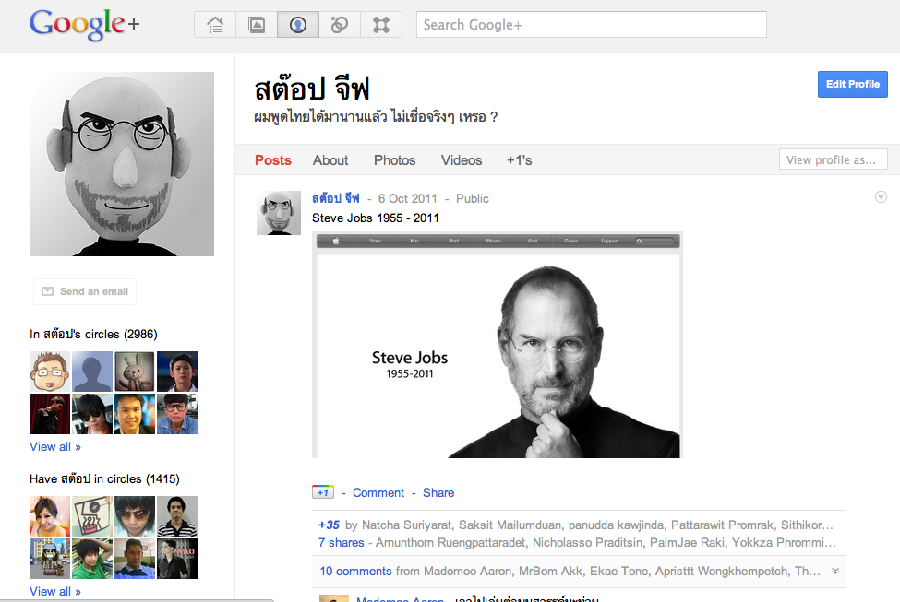Click the post author name link

336,198
